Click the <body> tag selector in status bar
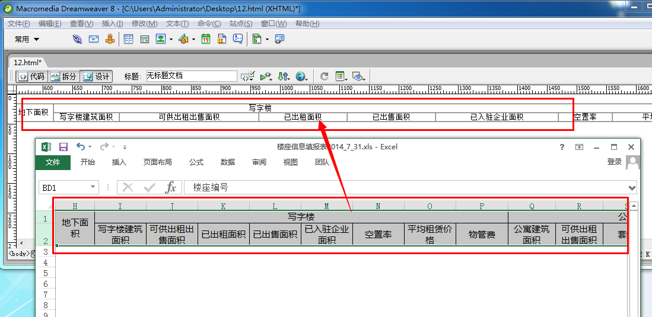 [19, 254]
